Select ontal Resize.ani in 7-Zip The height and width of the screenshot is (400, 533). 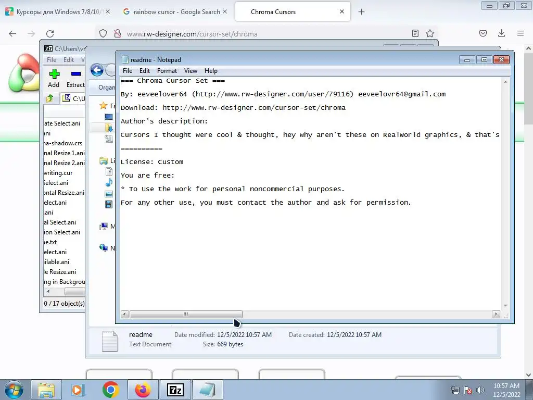tap(64, 193)
